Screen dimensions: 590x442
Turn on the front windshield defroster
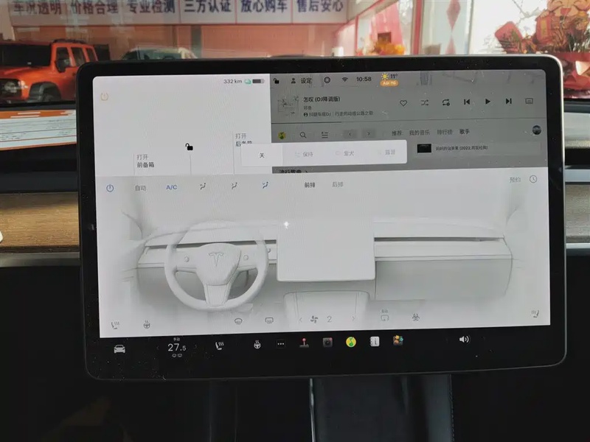coord(237,320)
